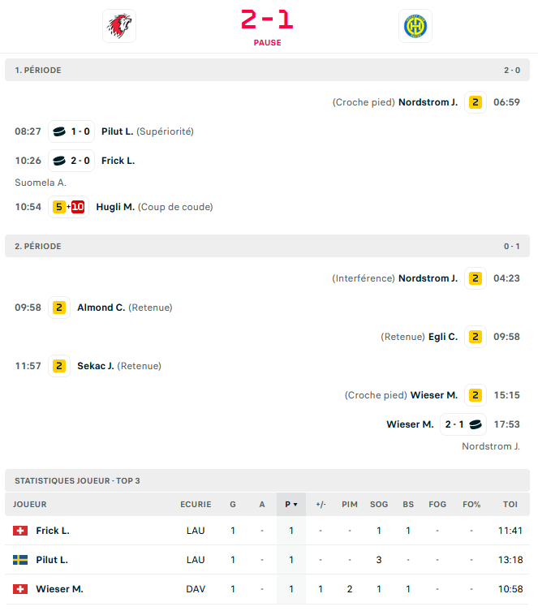The height and width of the screenshot is (611, 538).
Task: Click the Swedish flag next to Pilut L.
Action: (20, 560)
